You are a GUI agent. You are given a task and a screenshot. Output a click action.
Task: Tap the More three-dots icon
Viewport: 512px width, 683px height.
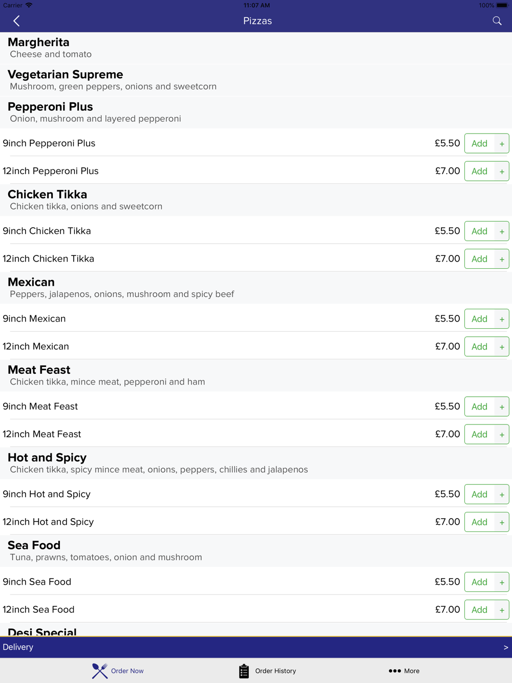click(395, 671)
